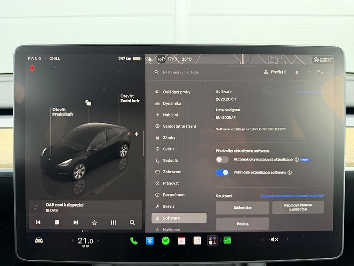Open the Zámky locks settings
Image resolution: width=354 pixels, height=266 pixels.
tap(165, 137)
